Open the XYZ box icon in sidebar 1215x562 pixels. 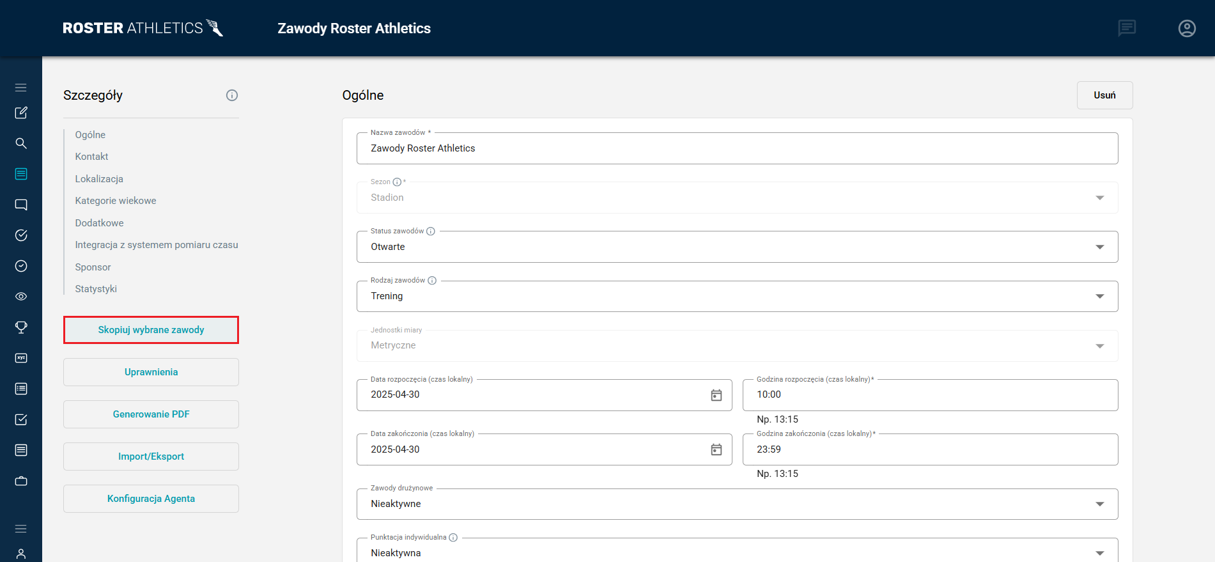tap(21, 358)
